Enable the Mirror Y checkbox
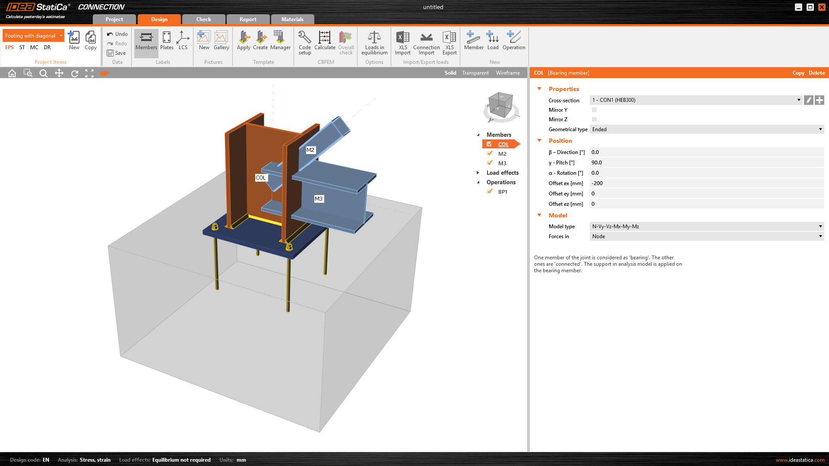Screen dimensions: 829x466 pos(595,110)
